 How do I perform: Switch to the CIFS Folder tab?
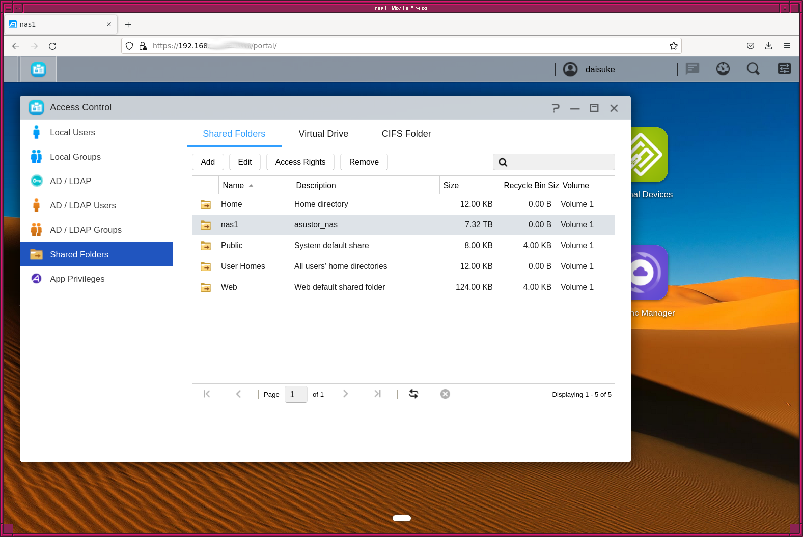pos(406,134)
